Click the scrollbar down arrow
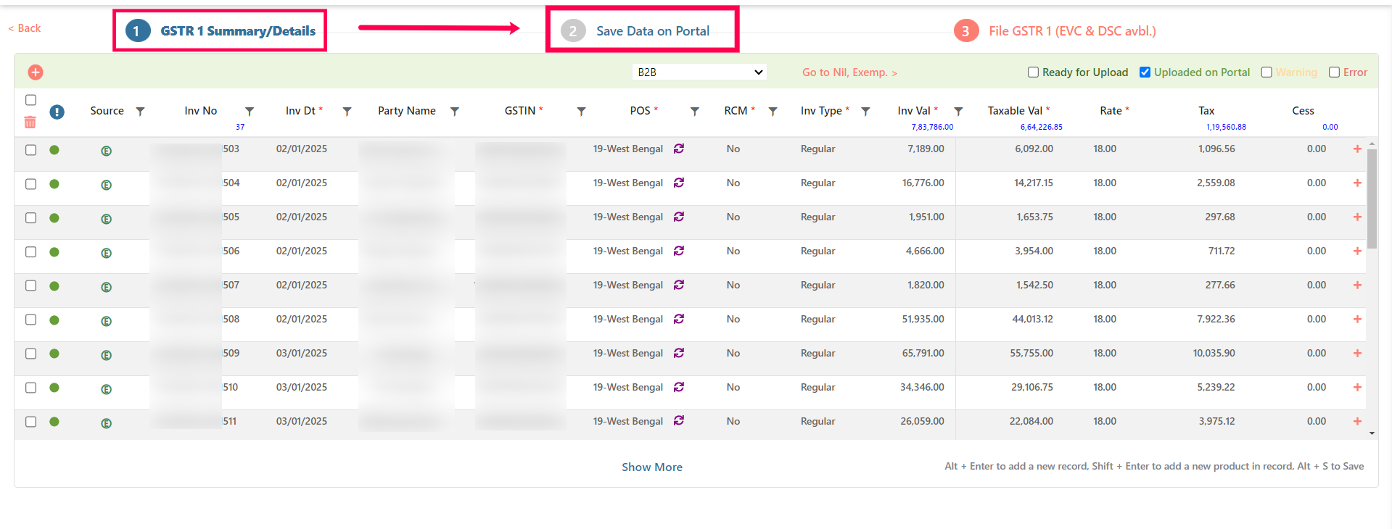Screen dimensions: 1392x529 point(1372,433)
